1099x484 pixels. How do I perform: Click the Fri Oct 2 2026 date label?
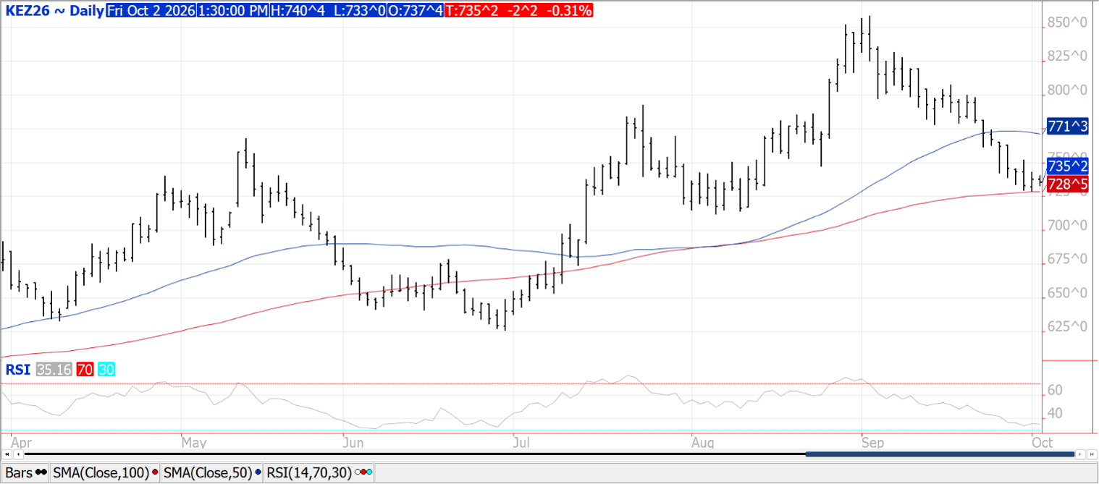151,11
